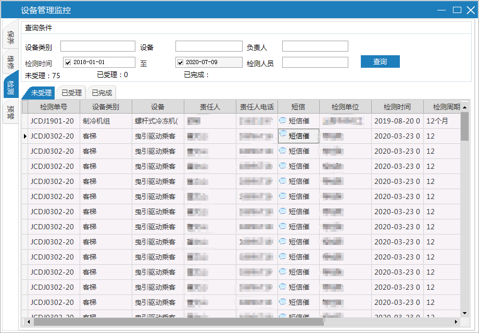The image size is (479, 333).
Task: Click the 短信 column header
Action: point(298,107)
